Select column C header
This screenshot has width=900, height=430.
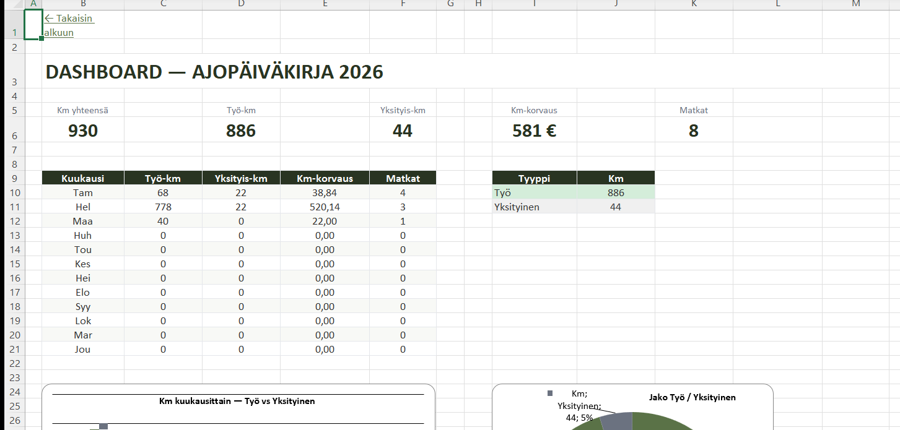point(163,4)
